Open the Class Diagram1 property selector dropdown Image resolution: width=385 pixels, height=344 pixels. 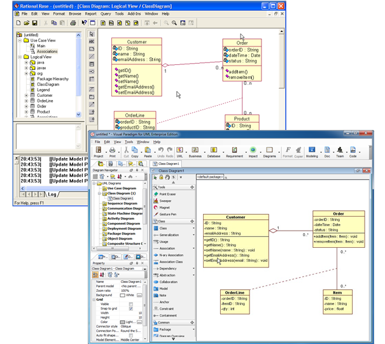coord(144,269)
